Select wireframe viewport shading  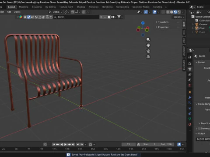coord(168,12)
